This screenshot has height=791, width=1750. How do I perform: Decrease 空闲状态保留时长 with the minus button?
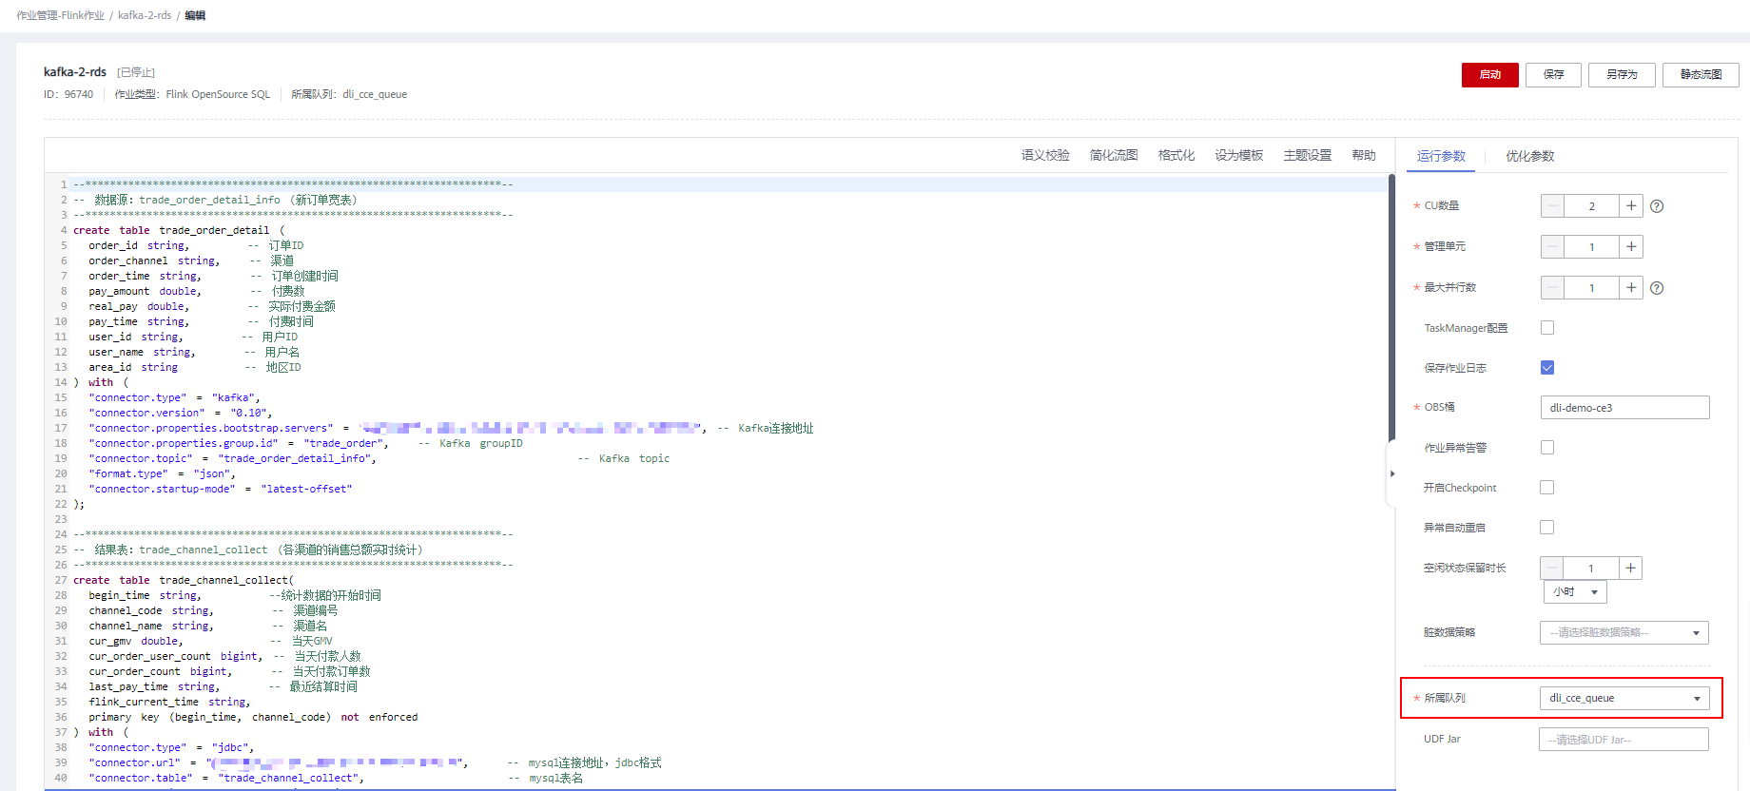pyautogui.click(x=1552, y=569)
